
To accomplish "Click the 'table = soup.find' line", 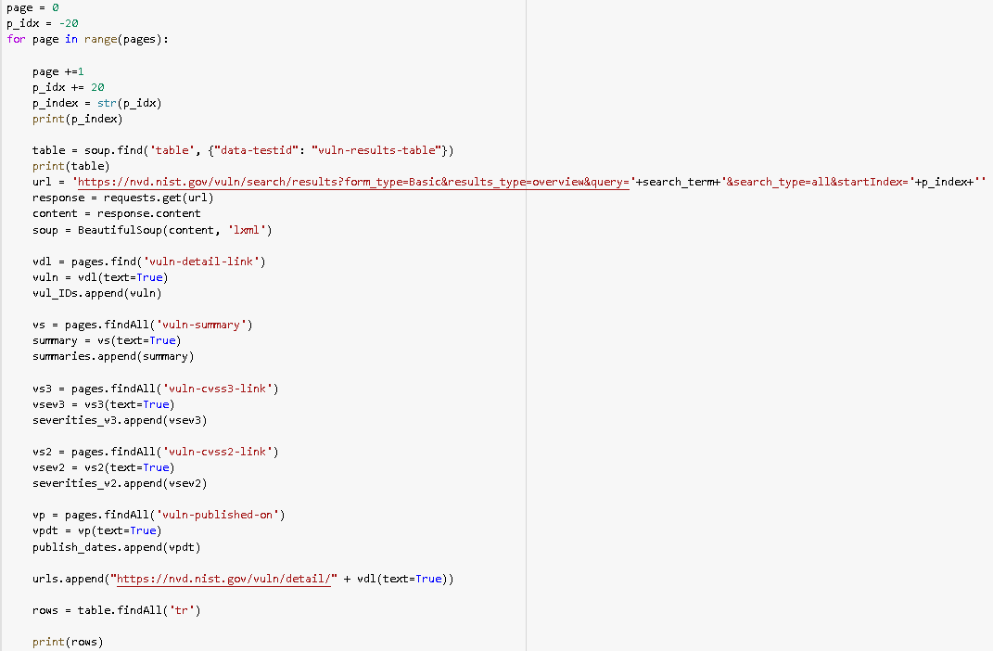I will pos(243,150).
